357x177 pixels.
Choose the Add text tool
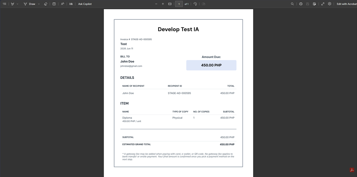(54, 4)
